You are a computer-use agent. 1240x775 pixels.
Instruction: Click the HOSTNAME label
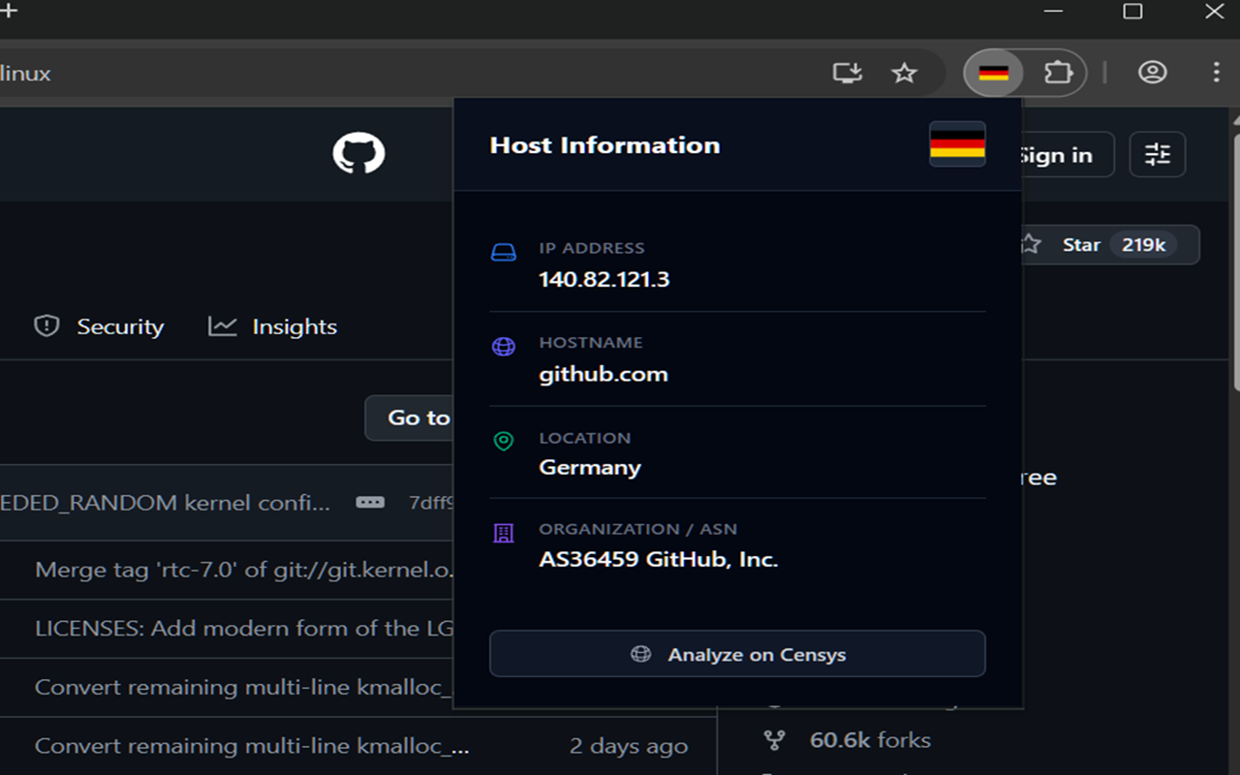(x=591, y=343)
